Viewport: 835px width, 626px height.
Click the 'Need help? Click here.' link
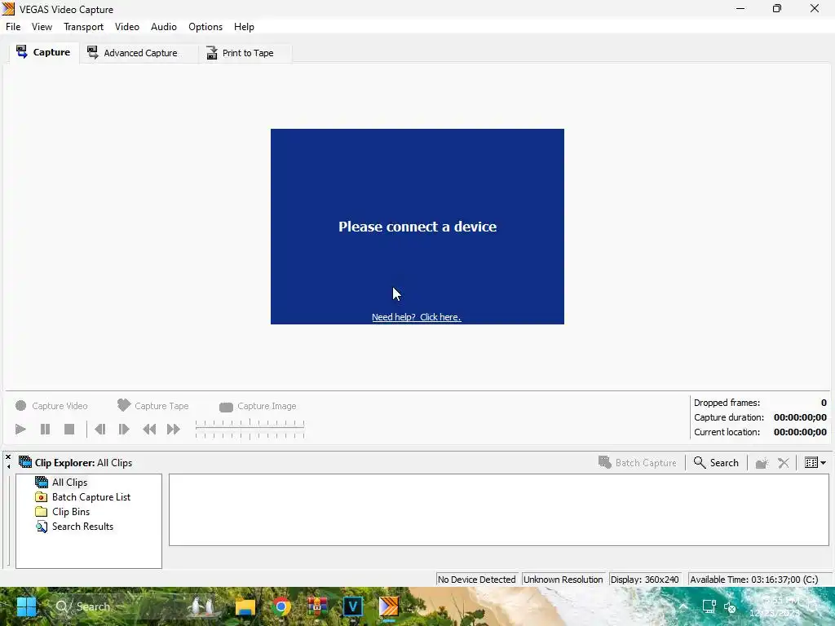click(x=417, y=317)
